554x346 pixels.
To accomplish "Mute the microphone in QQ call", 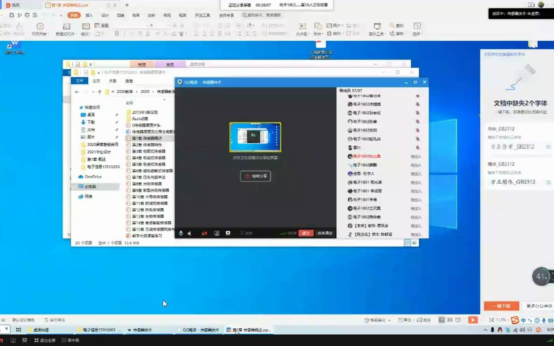I will pos(181,233).
